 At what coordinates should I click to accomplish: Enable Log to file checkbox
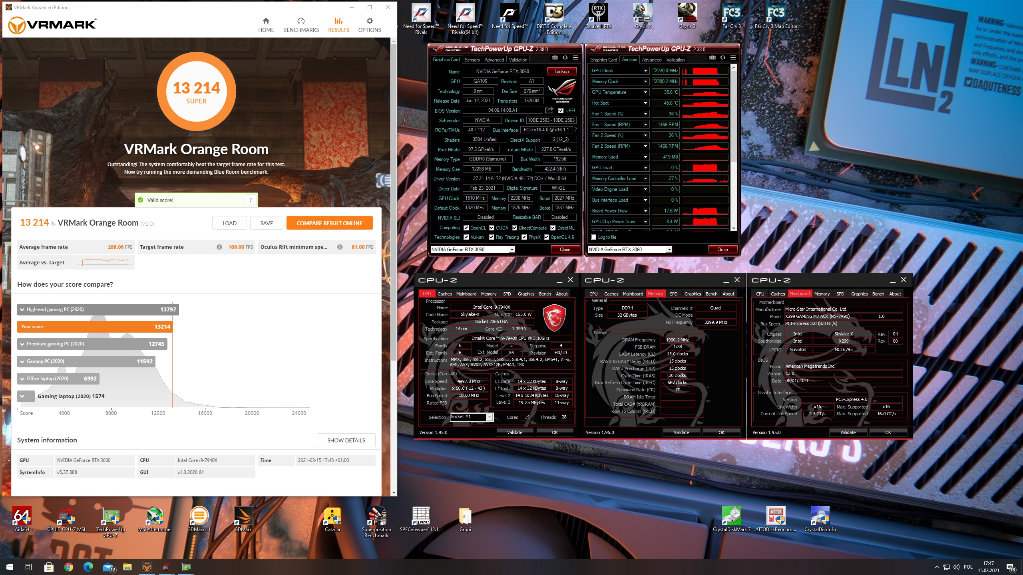(x=594, y=237)
